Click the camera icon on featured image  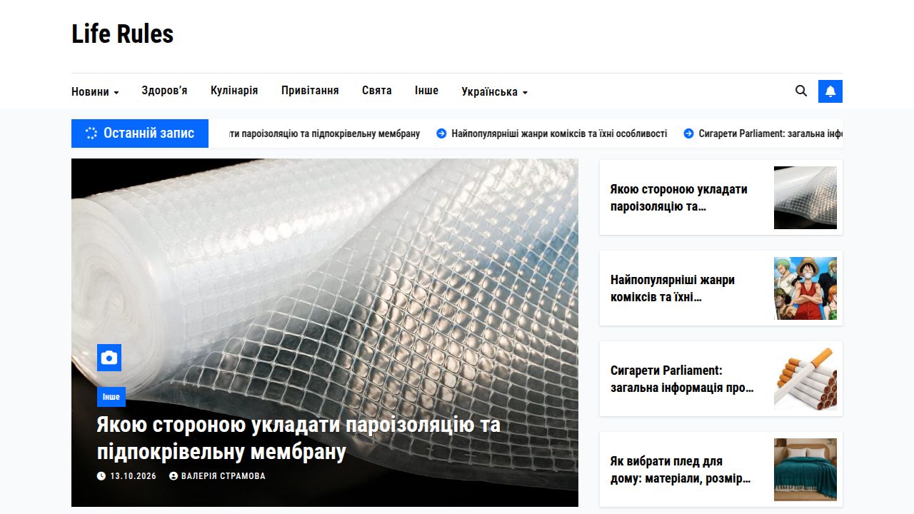pos(109,358)
